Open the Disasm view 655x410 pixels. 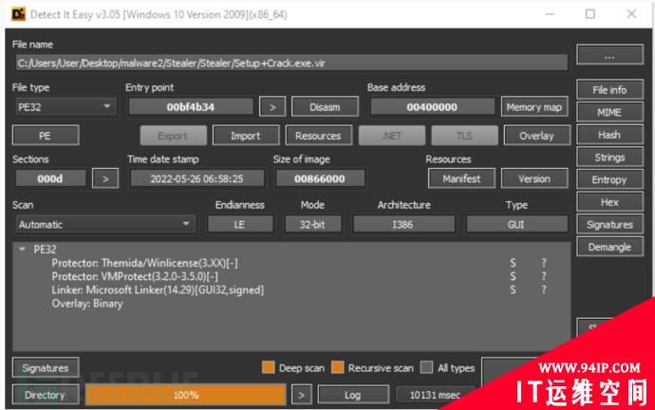click(325, 107)
